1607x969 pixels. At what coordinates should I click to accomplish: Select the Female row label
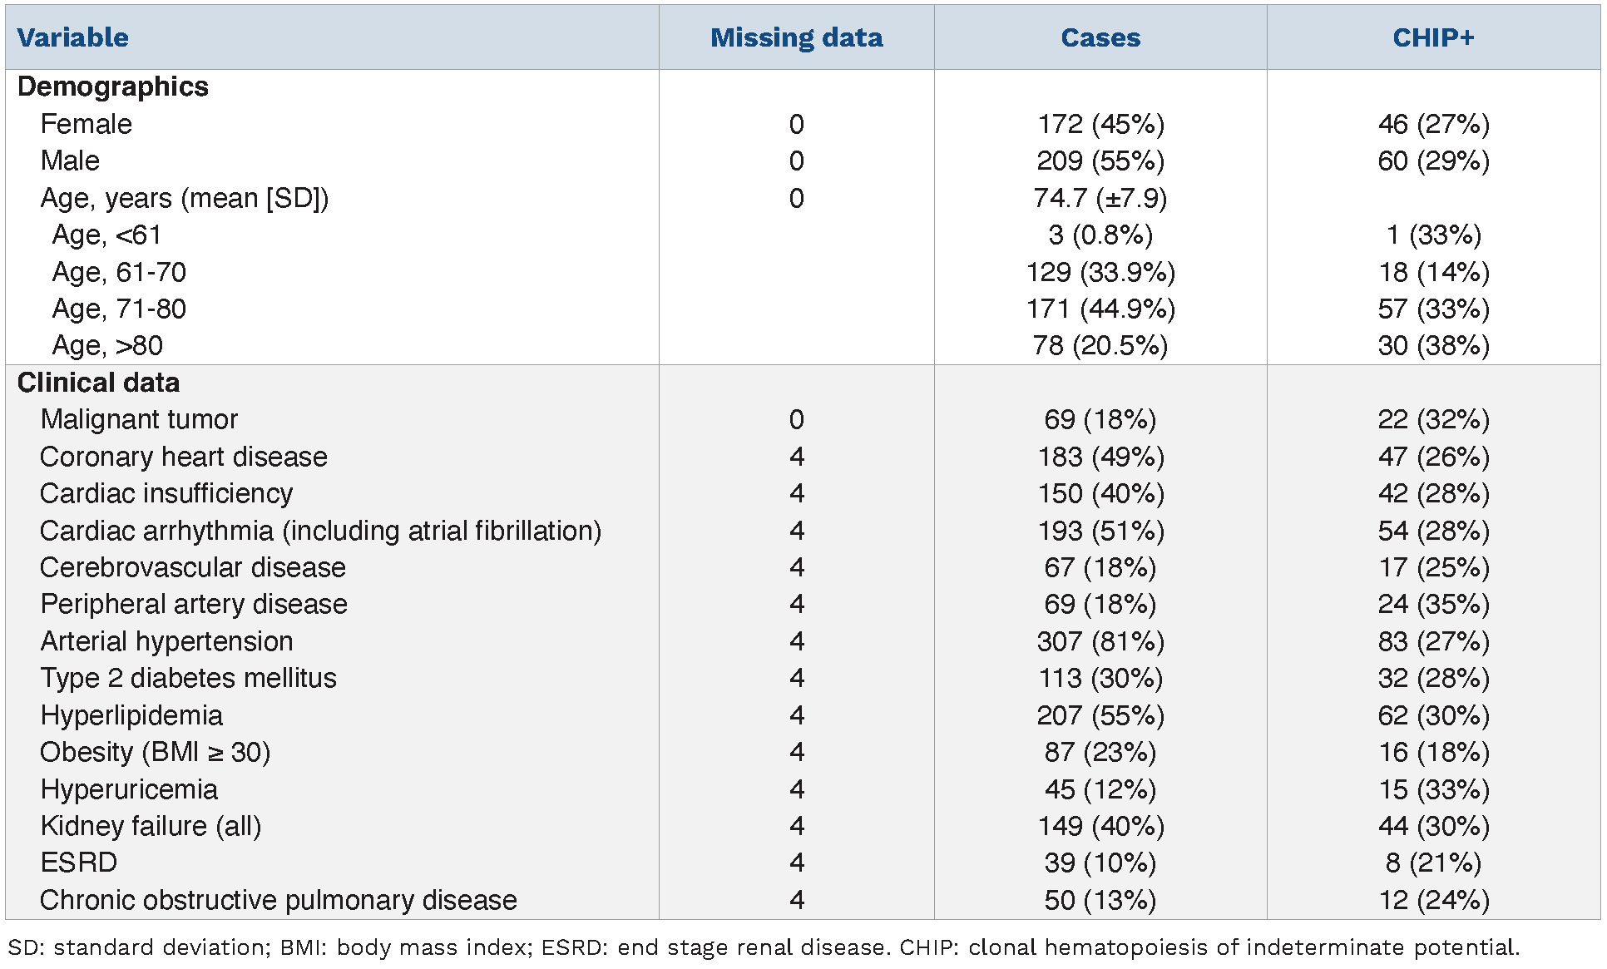pos(86,124)
